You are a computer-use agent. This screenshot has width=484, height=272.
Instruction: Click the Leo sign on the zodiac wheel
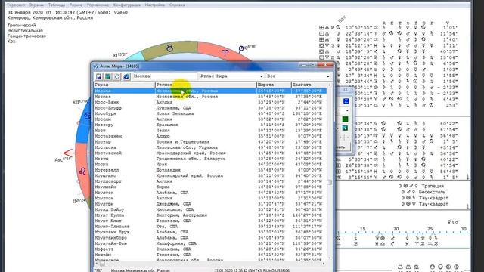(82, 171)
